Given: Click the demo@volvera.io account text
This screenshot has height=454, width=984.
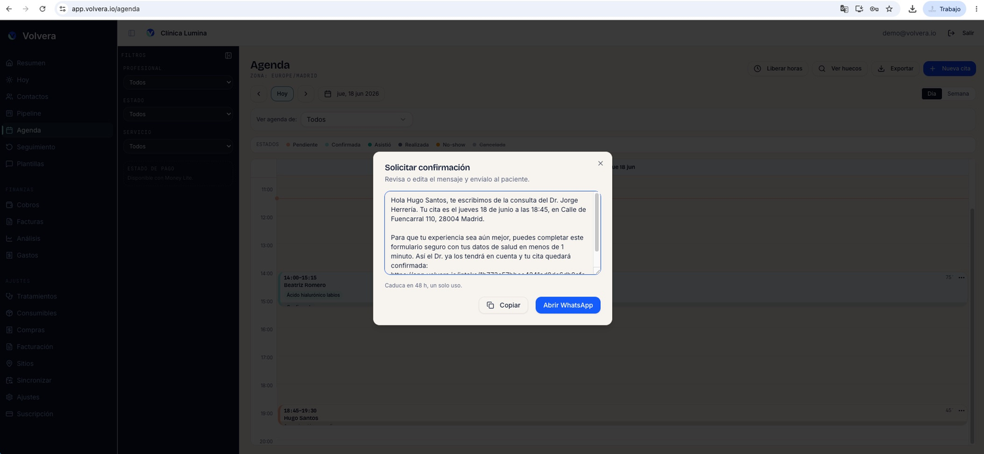Looking at the screenshot, I should click(x=909, y=33).
